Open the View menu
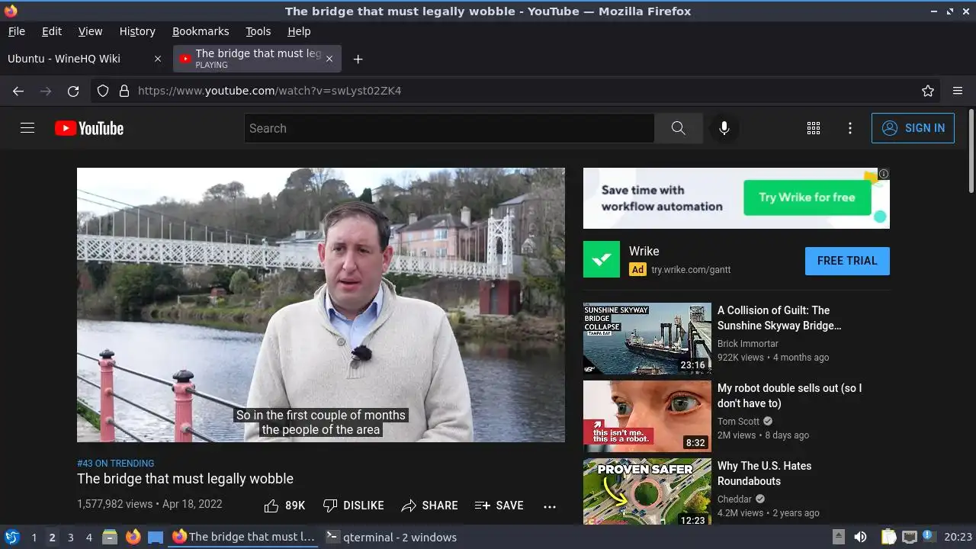The width and height of the screenshot is (976, 549). click(x=90, y=31)
